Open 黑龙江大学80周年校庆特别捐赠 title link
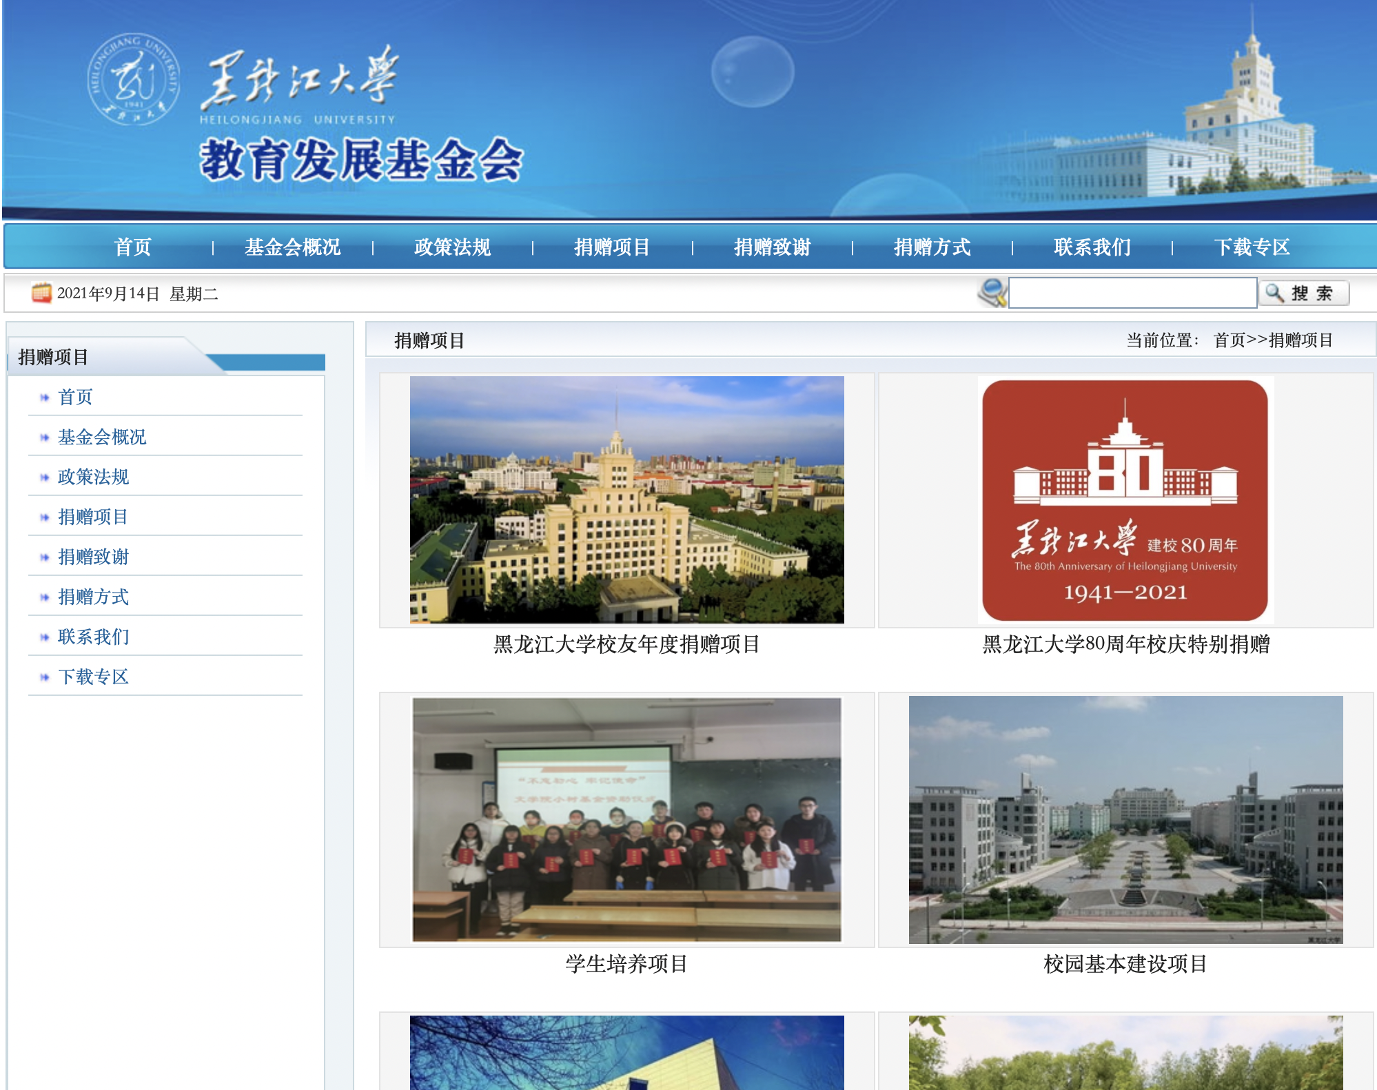The image size is (1377, 1090). 1125,644
